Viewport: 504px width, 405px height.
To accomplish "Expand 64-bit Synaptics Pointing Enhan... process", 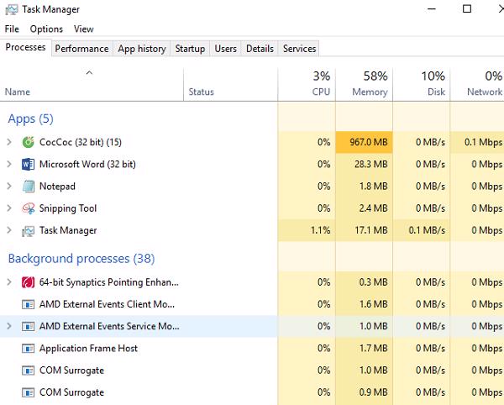I will [x=9, y=282].
